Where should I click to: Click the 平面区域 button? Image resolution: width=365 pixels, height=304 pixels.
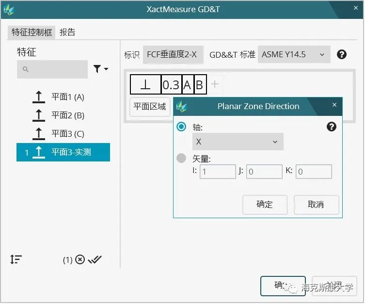(x=150, y=107)
